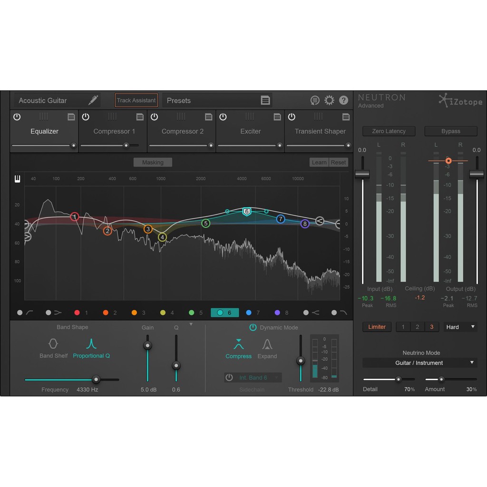Viewport: 487px width, 487px height.
Task: Select limiter mode 1
Action: click(x=403, y=327)
